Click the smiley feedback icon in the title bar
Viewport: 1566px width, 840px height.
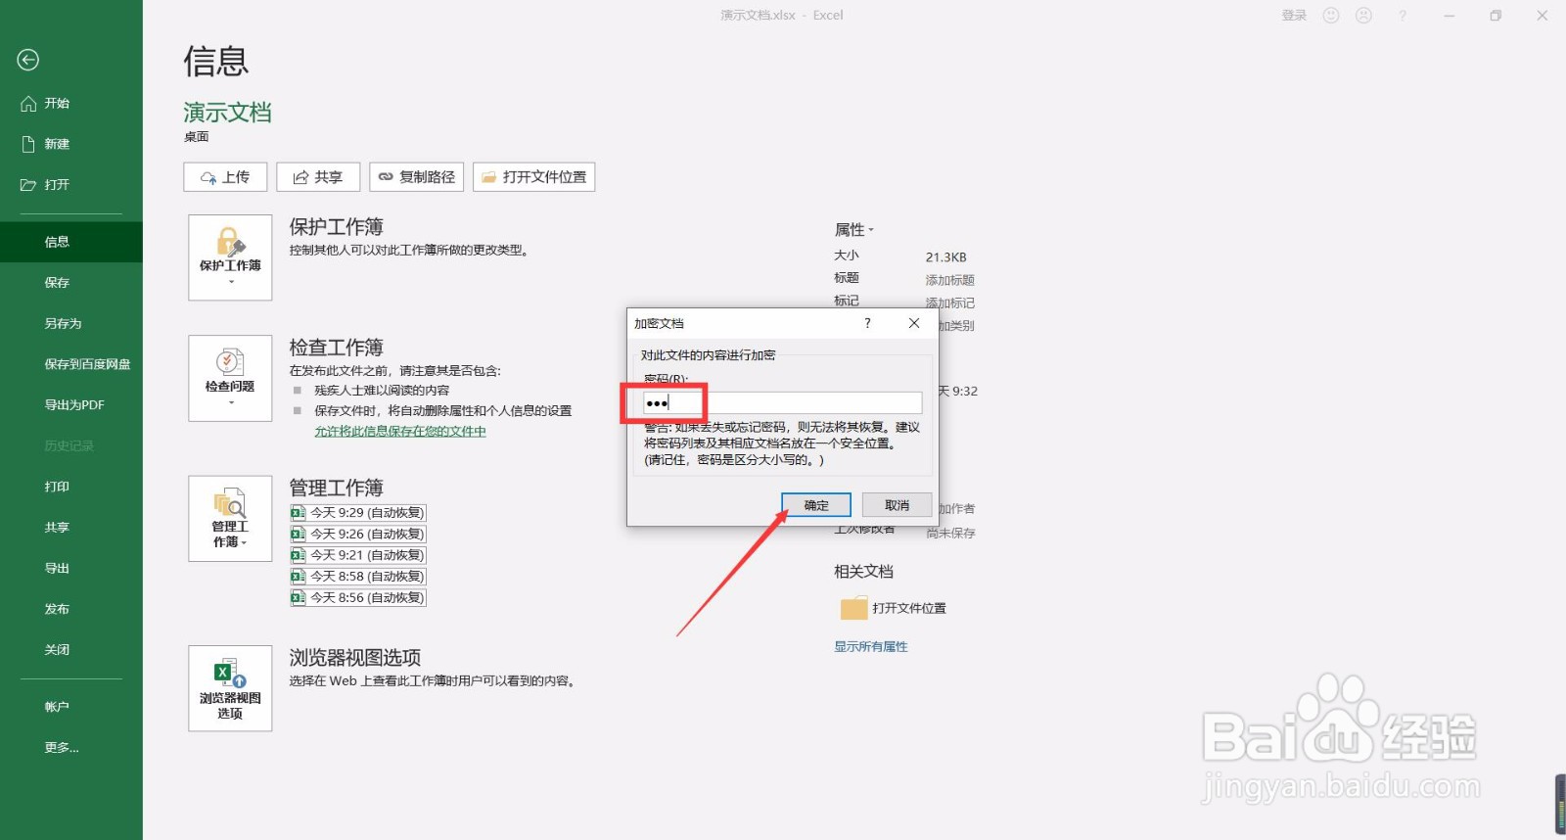(1331, 16)
